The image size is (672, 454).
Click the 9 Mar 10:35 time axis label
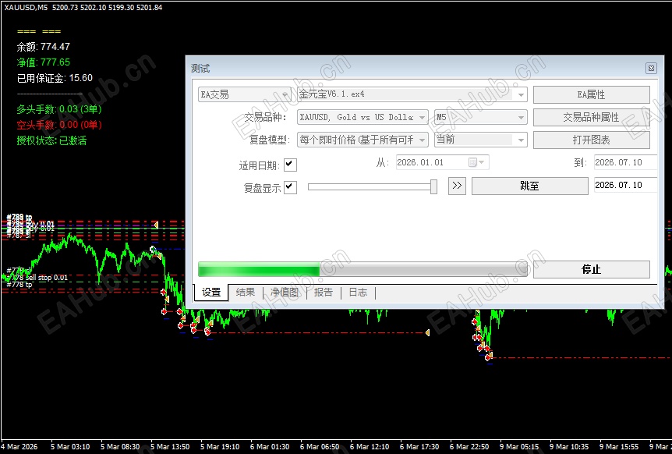pyautogui.click(x=569, y=447)
